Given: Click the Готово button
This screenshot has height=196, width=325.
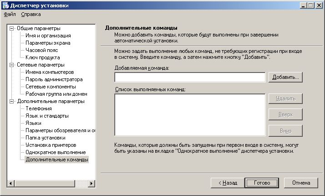Looking at the screenshot, I should 262,183.
